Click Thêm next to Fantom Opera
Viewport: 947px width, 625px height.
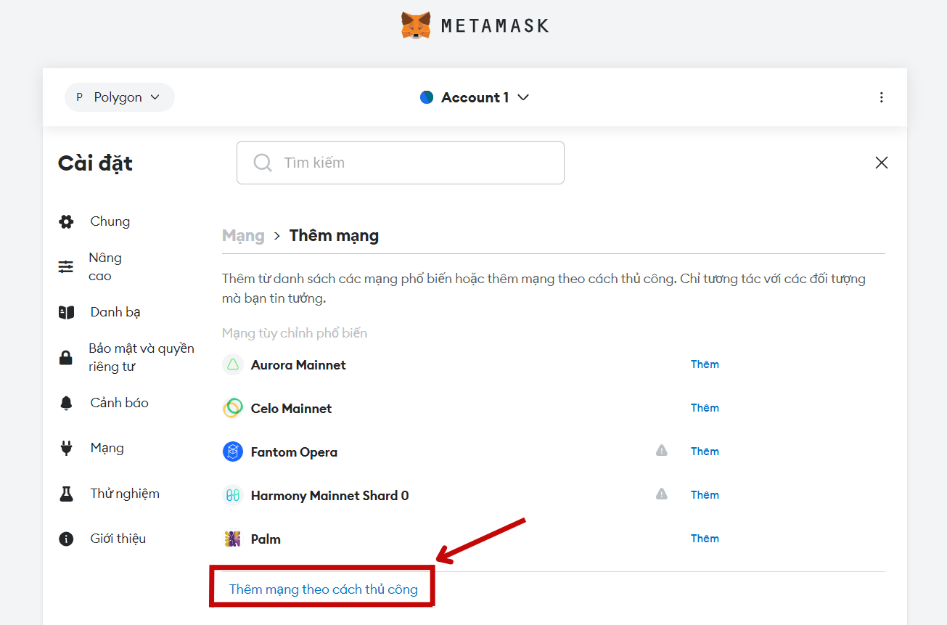[x=704, y=452]
